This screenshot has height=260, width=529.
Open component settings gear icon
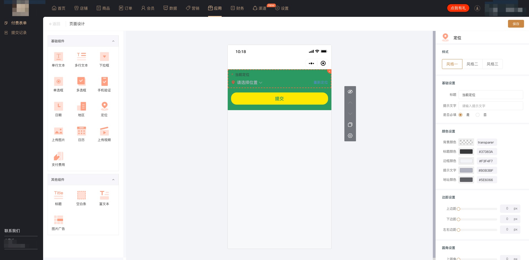click(350, 136)
